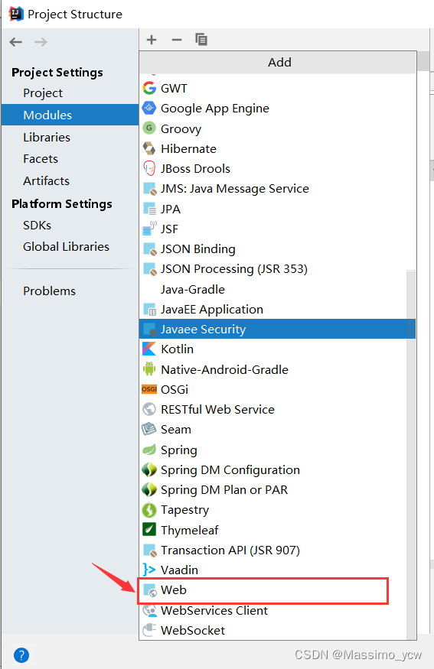Click the JBoss Drools icon
Screen dimensions: 434x669
click(149, 168)
